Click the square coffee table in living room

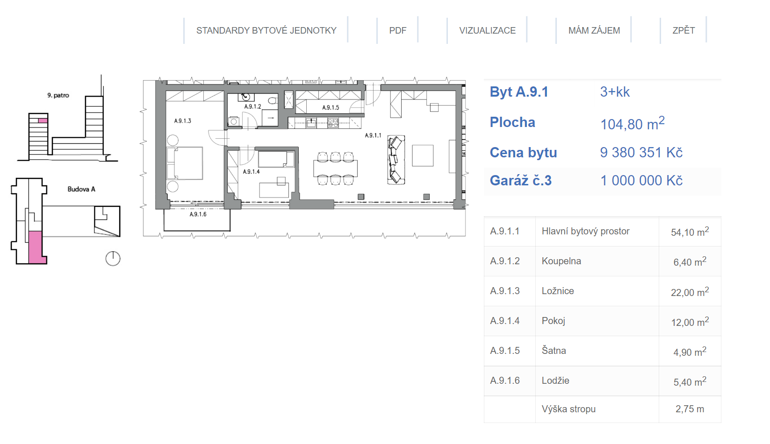tap(423, 155)
